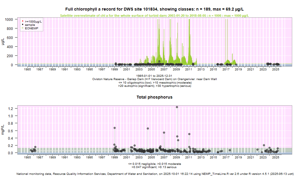Viewport: 301px width, 176px height.
Task: Click the µg/L y-axis label
Action: (3, 41)
